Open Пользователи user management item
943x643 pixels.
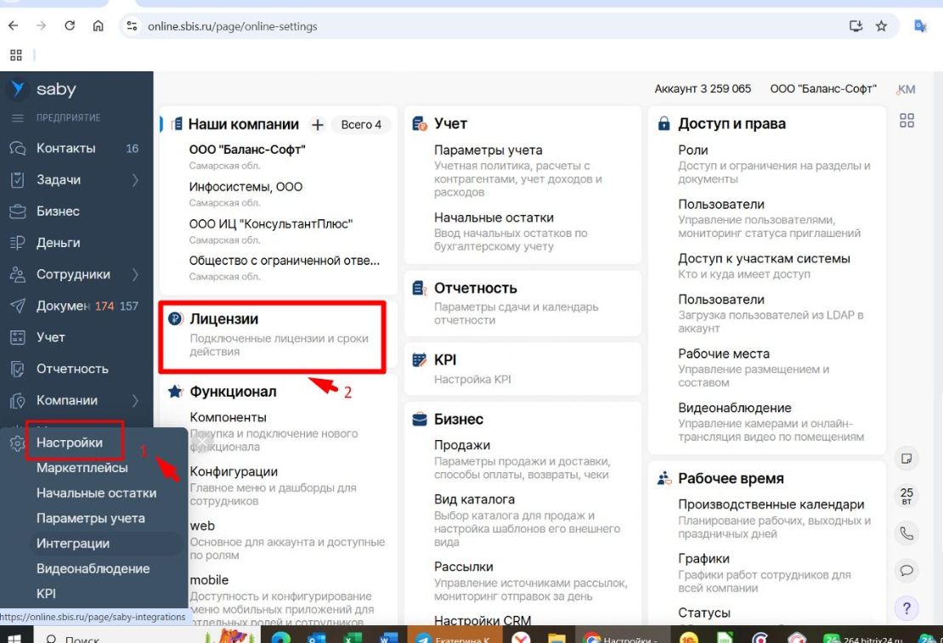tap(721, 205)
